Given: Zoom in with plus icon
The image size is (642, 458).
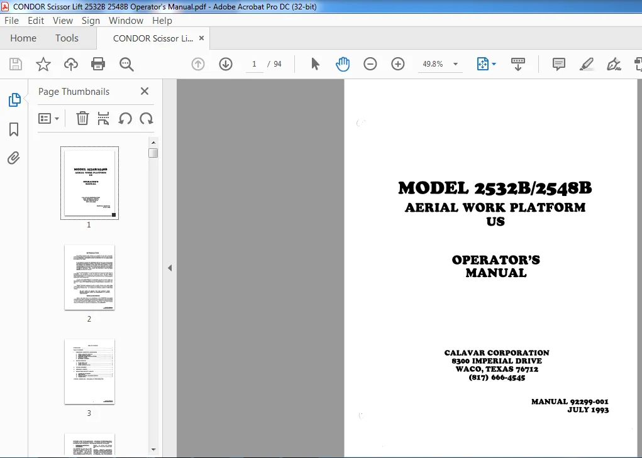Looking at the screenshot, I should tap(397, 64).
